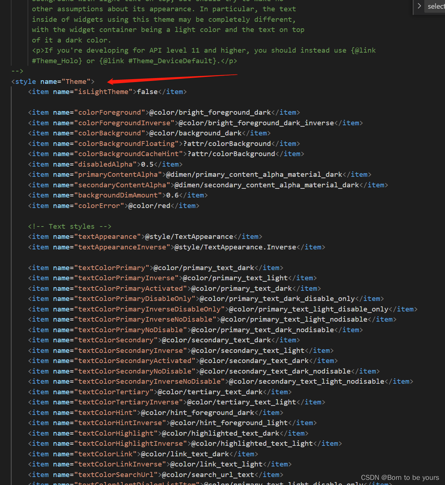Screen dimensions: 445x485
Task: Click the primaryContentAlpha item line
Action: click(200, 175)
